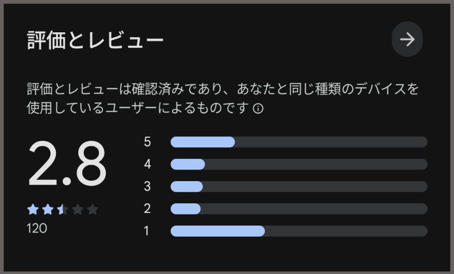Select the 1-star rating bar
The height and width of the screenshot is (274, 454).
pyautogui.click(x=299, y=231)
